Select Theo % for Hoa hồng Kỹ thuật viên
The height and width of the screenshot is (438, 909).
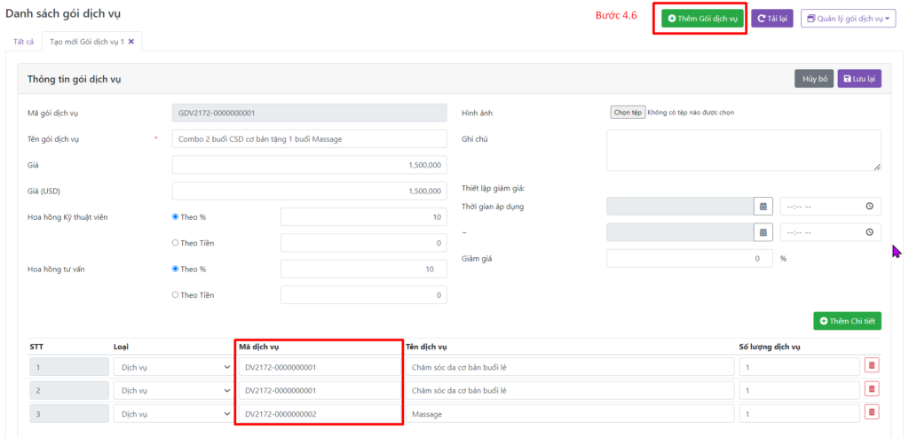[x=176, y=217]
